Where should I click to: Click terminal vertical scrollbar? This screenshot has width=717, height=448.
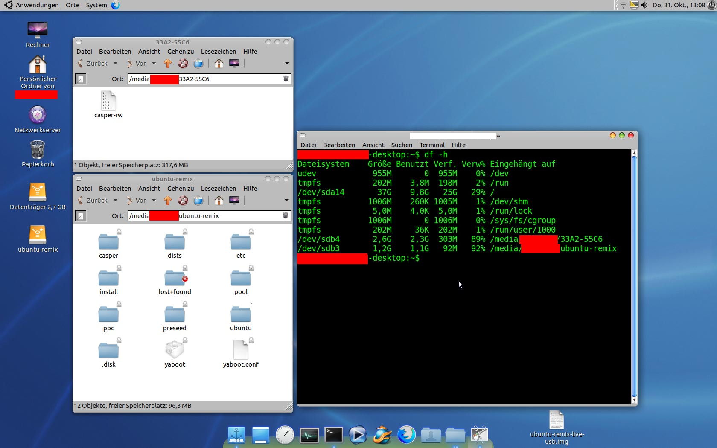[x=634, y=276]
